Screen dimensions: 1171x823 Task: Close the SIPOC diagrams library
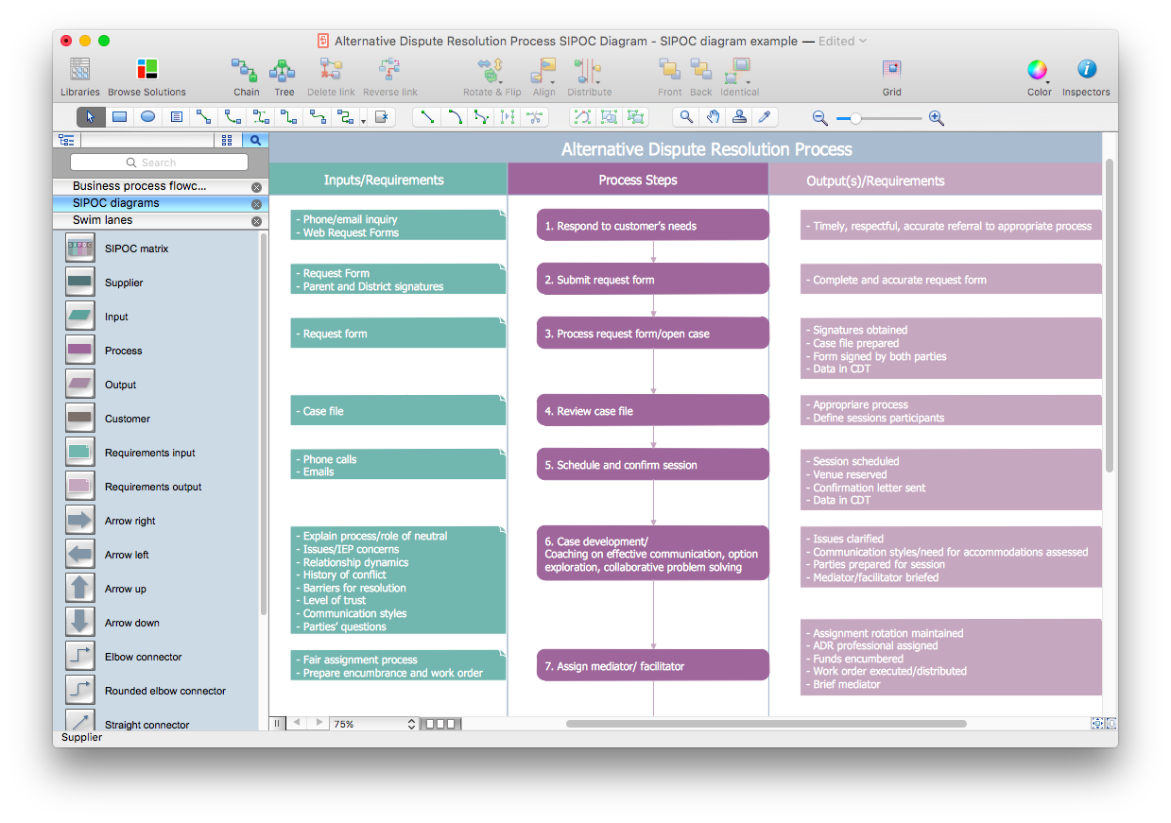[256, 204]
